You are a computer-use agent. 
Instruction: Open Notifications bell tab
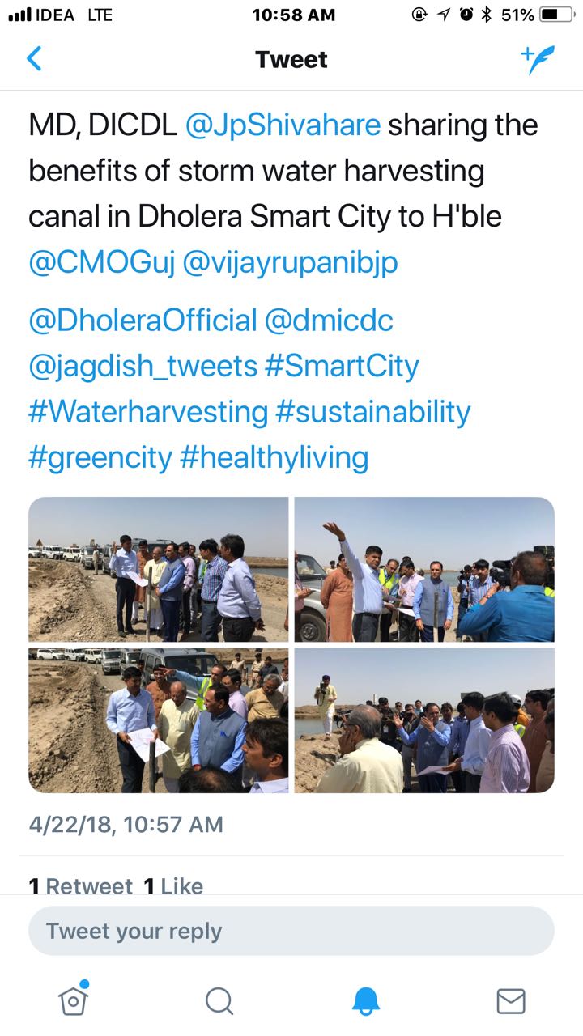[x=365, y=1001]
